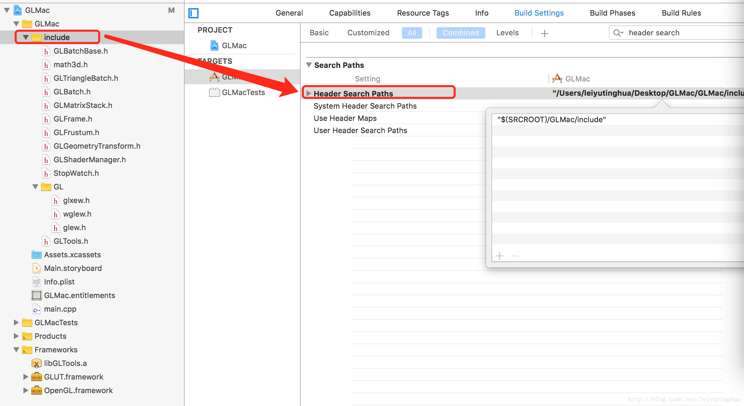
Task: Select the Levels view filter
Action: (x=507, y=33)
